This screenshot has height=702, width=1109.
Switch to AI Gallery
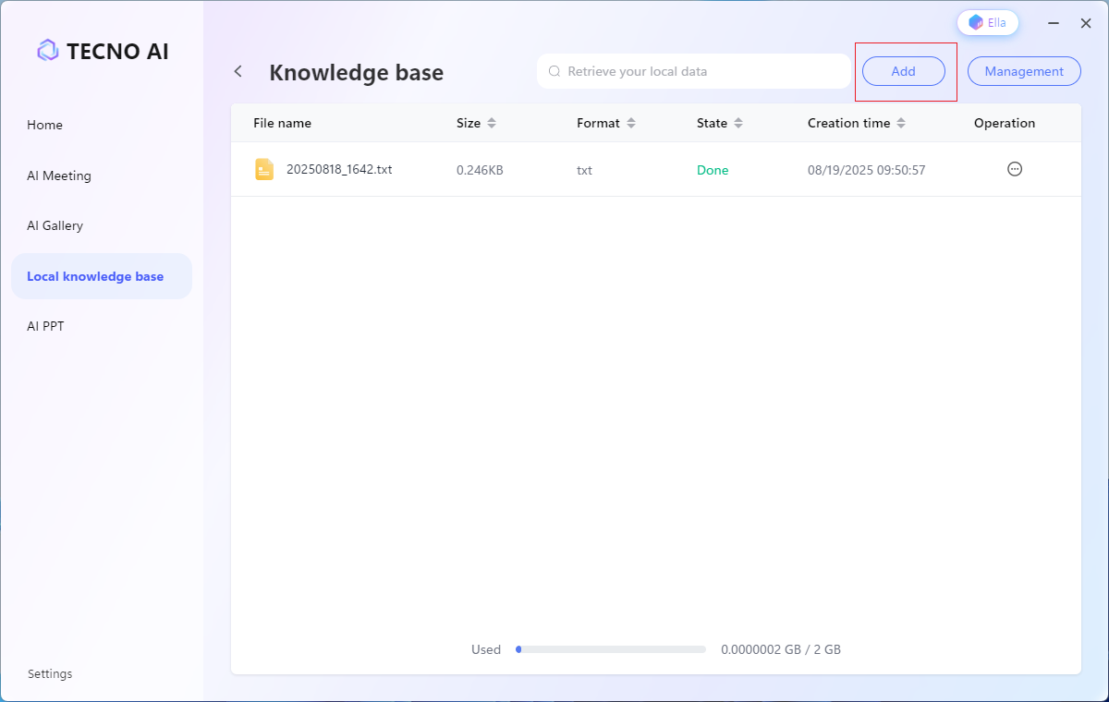[55, 225]
